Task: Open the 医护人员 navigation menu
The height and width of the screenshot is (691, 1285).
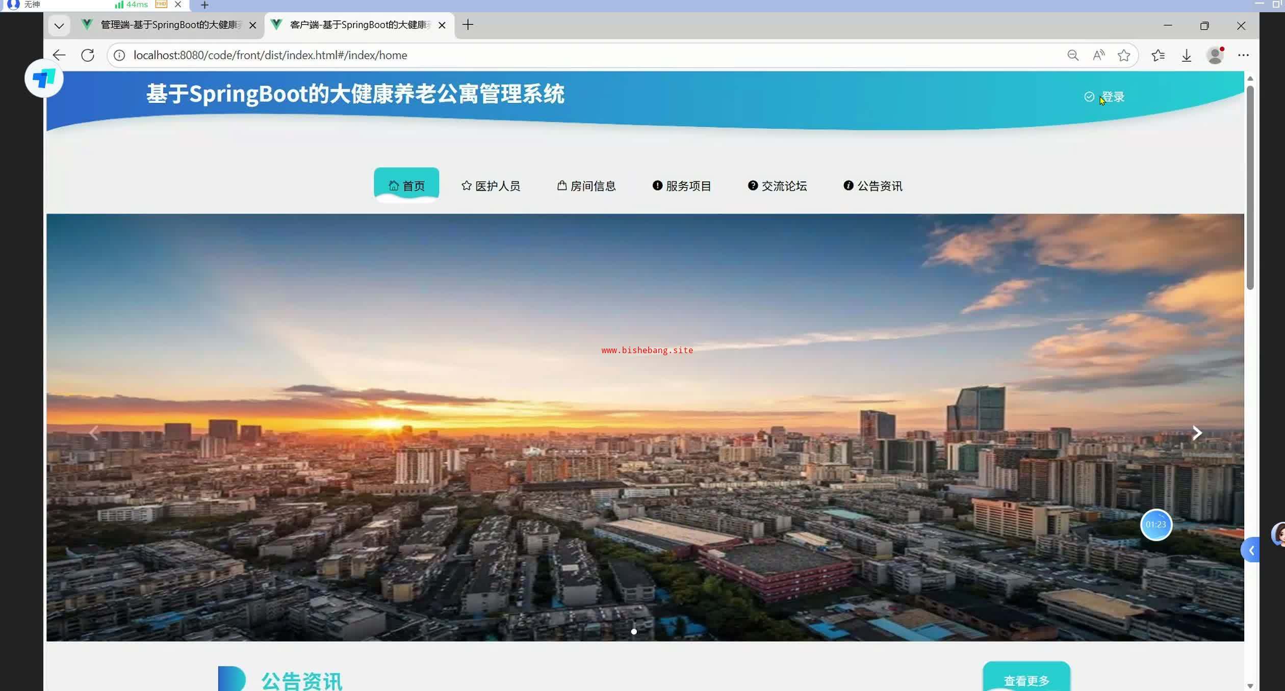Action: pyautogui.click(x=491, y=186)
